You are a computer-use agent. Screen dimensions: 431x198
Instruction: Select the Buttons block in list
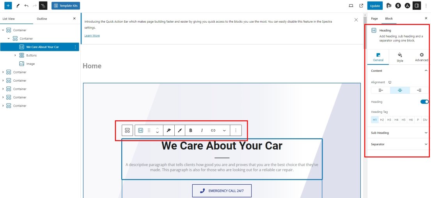pyautogui.click(x=31, y=55)
